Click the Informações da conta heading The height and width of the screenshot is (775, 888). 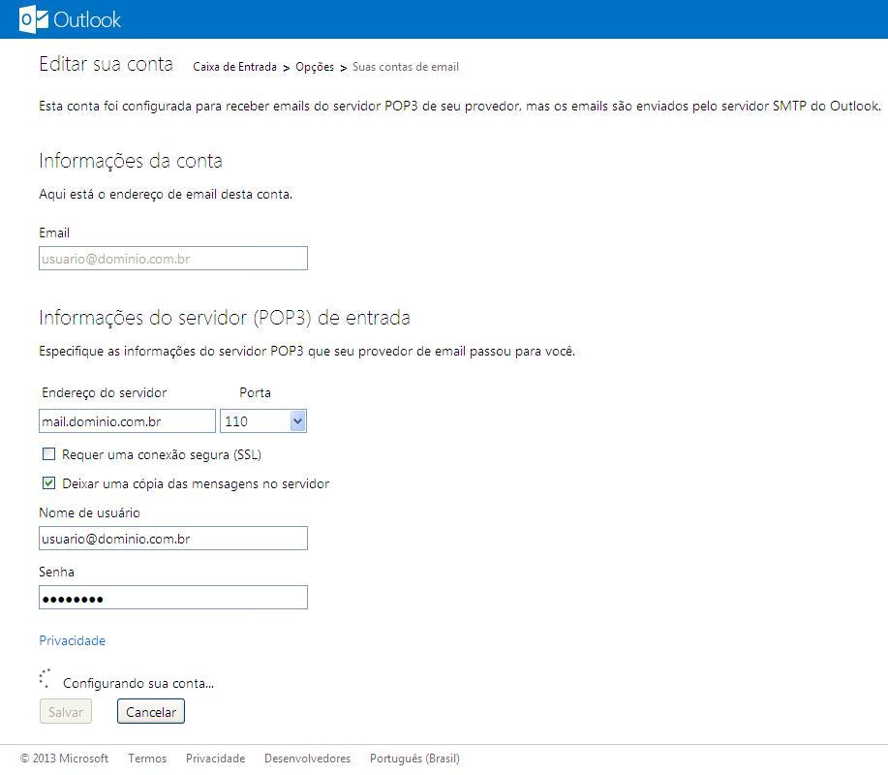[131, 161]
